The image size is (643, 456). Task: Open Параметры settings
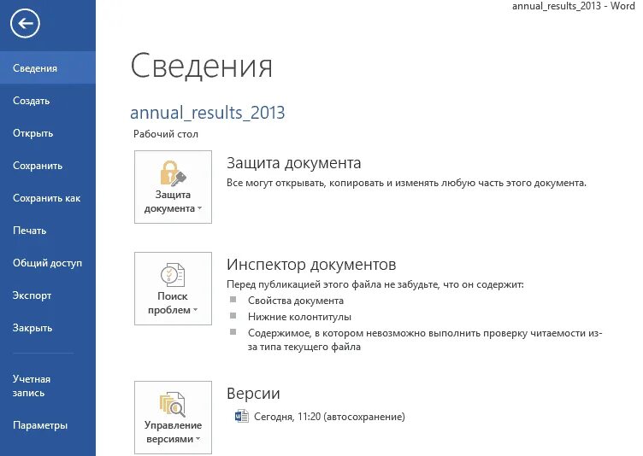pyautogui.click(x=48, y=425)
